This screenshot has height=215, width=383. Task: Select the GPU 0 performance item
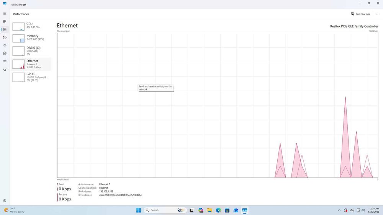31,77
